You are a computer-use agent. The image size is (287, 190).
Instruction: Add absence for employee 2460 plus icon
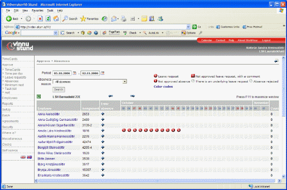pyautogui.click(x=103, y=119)
